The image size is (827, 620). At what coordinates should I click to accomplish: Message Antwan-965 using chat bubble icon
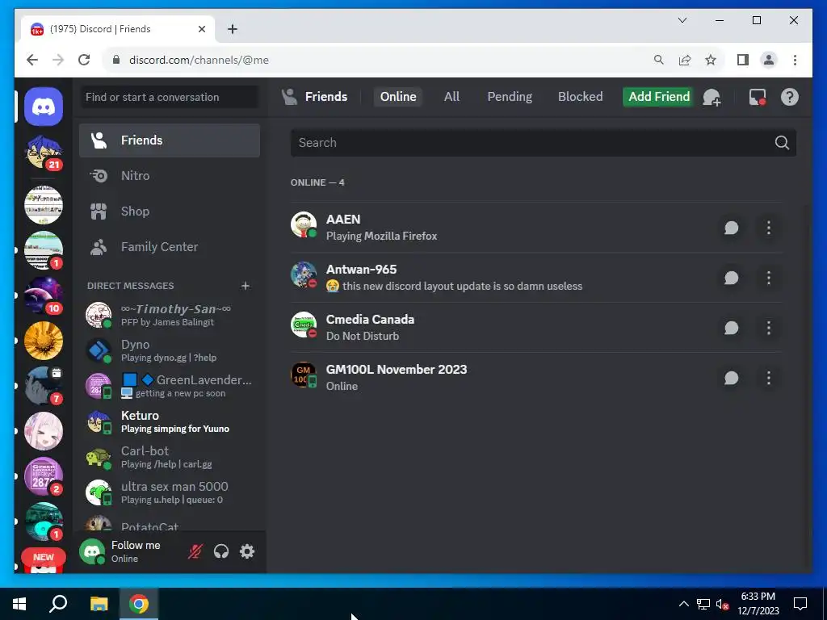point(731,278)
